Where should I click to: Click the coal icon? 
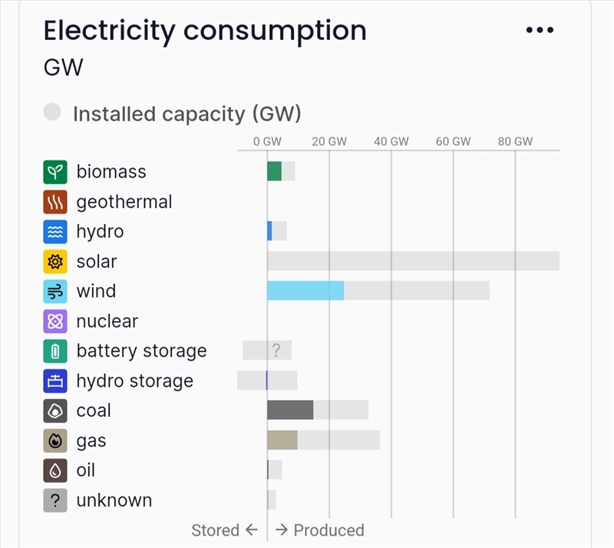55,411
